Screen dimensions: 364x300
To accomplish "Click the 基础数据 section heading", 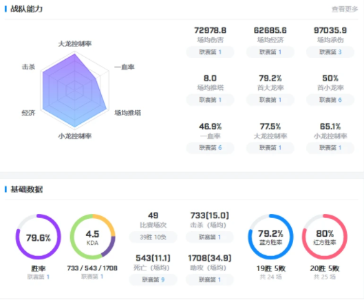I will (x=26, y=189).
